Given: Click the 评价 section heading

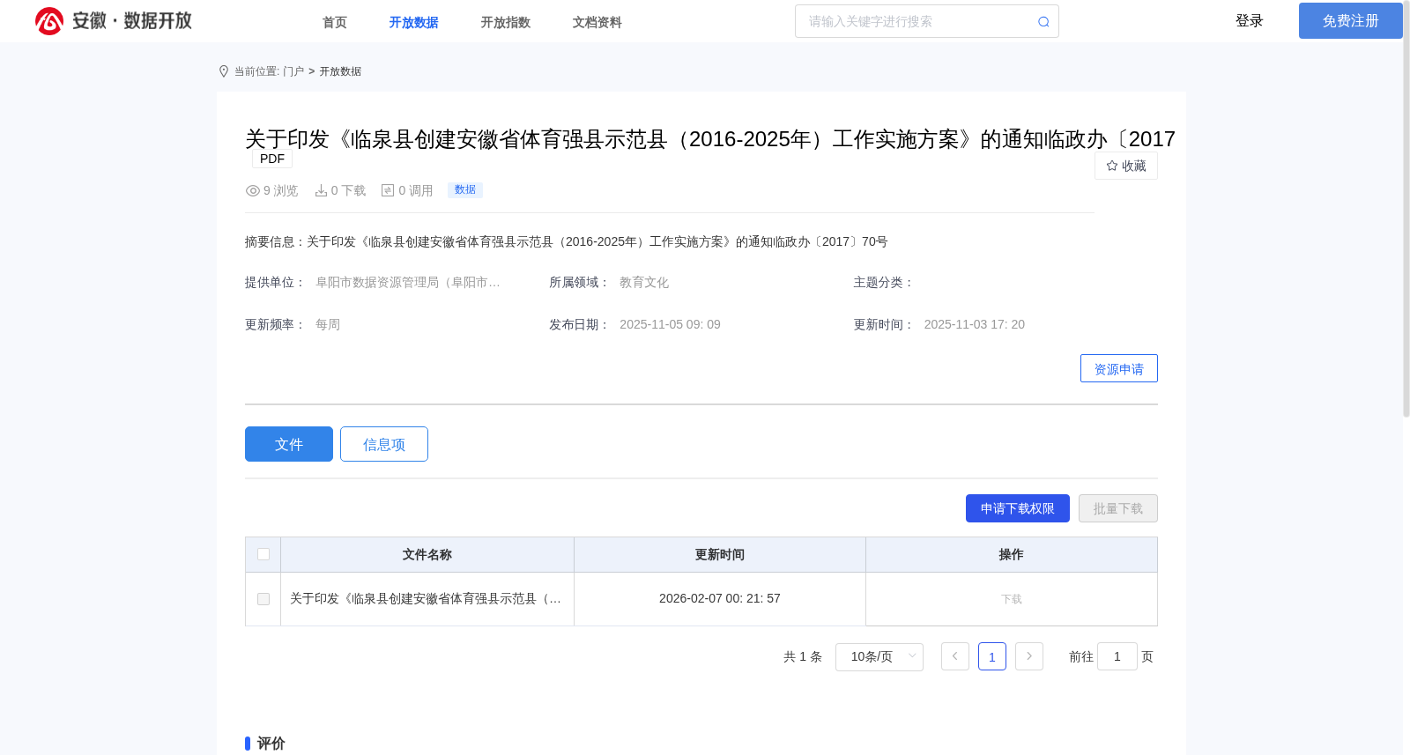Looking at the screenshot, I should [x=271, y=744].
